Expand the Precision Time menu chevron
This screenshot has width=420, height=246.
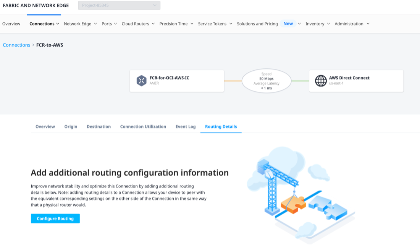coord(192,24)
